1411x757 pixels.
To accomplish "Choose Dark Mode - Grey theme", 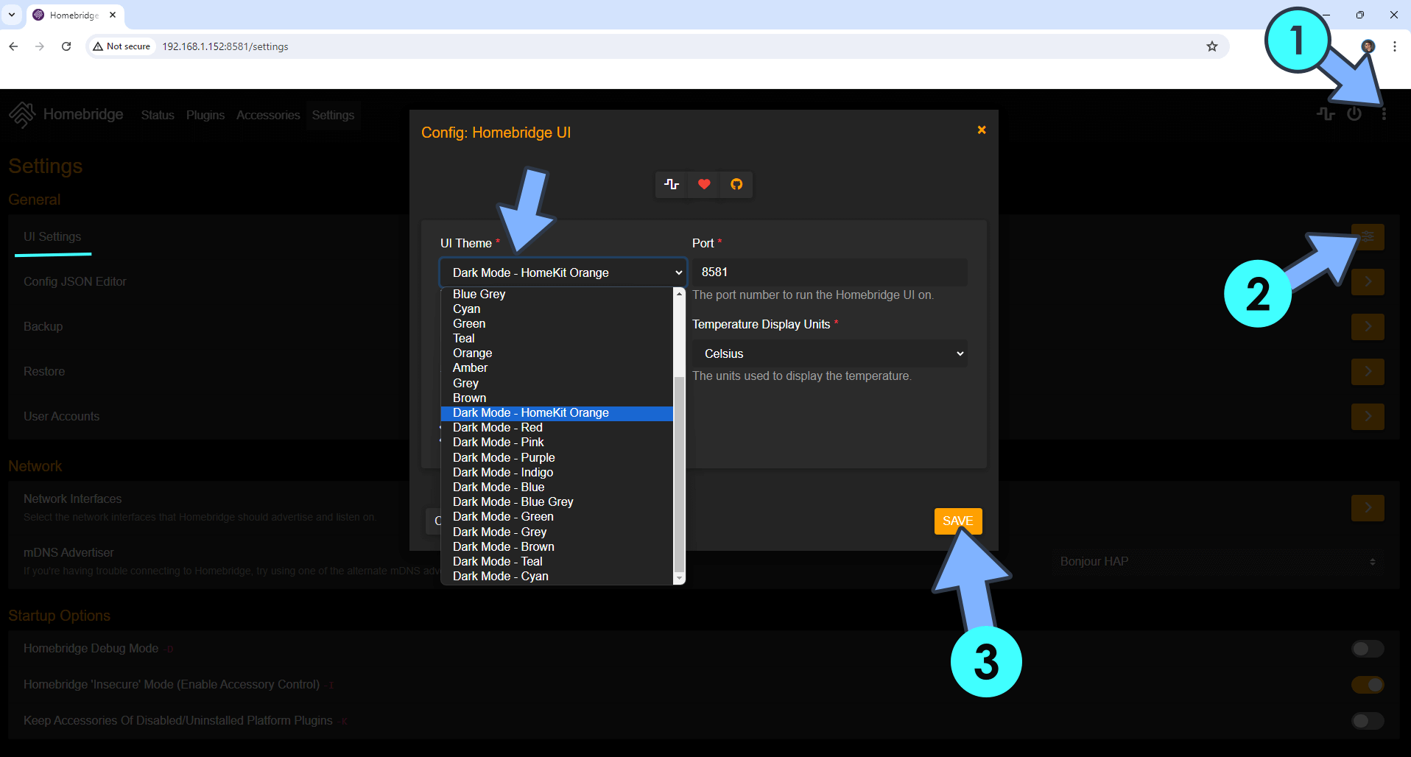I will pyautogui.click(x=557, y=532).
